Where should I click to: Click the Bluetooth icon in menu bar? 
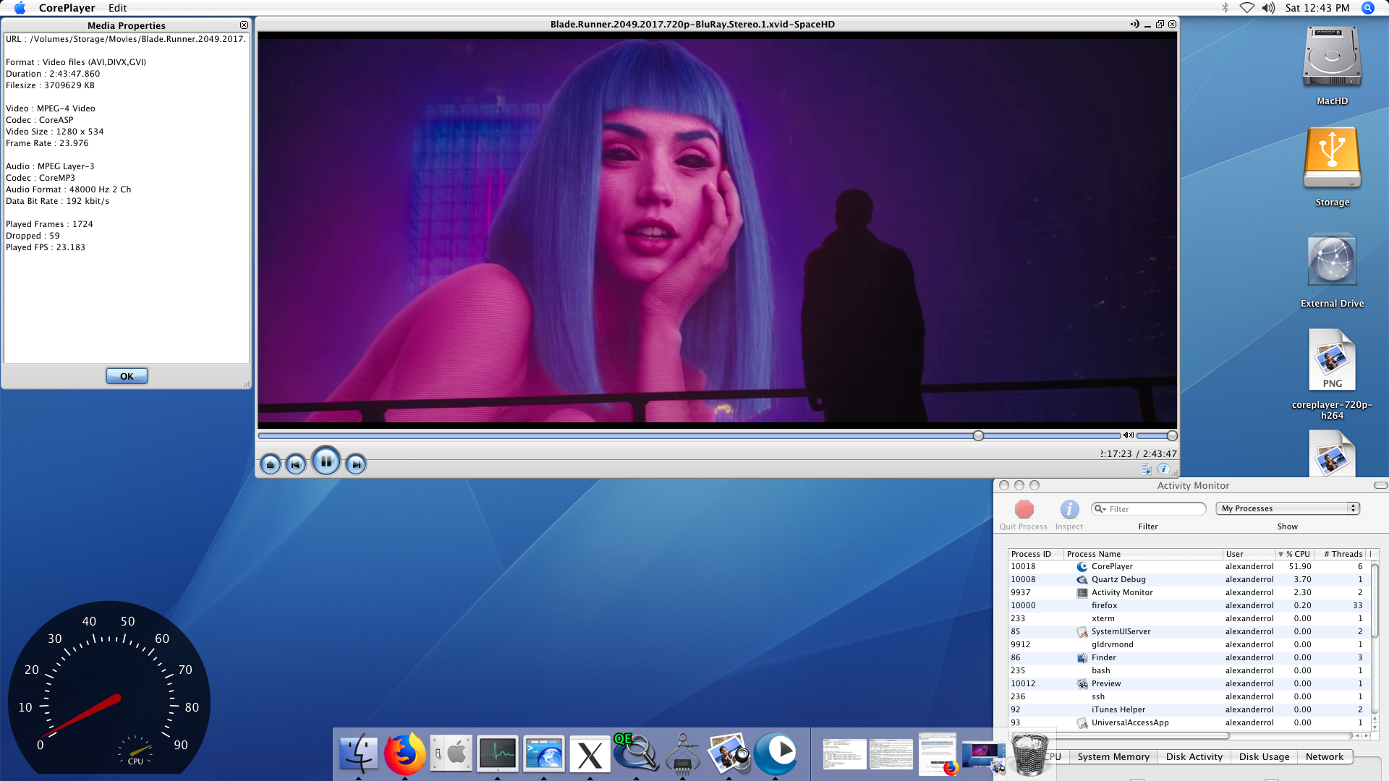coord(1225,8)
